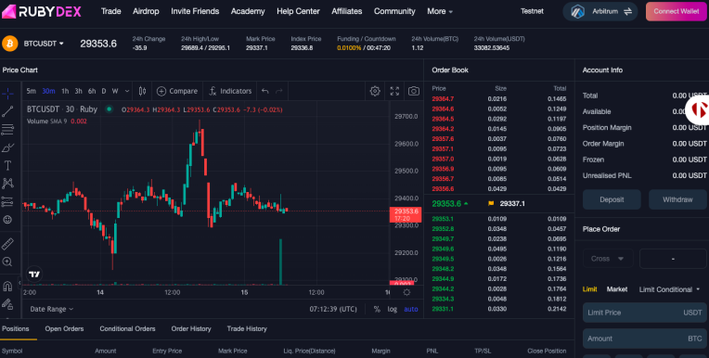Screen dimensions: 709x358
Task: Open the Limit Conditional order dropdown
Action: [x=669, y=289]
